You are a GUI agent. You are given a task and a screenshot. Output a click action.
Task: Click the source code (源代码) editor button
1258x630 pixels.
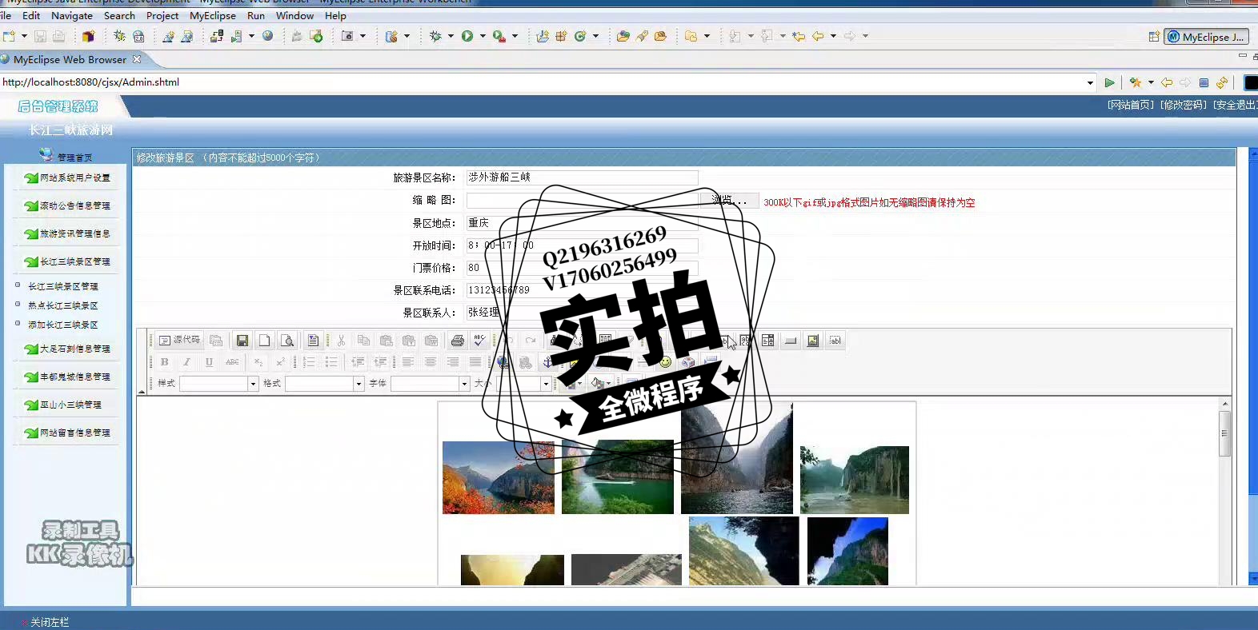point(180,340)
